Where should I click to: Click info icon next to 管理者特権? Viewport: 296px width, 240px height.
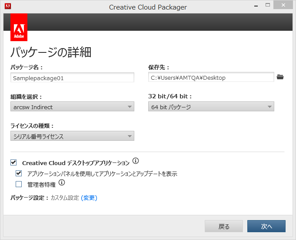tap(61, 183)
